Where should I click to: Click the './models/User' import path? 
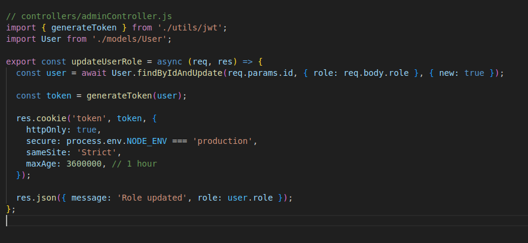(x=130, y=39)
